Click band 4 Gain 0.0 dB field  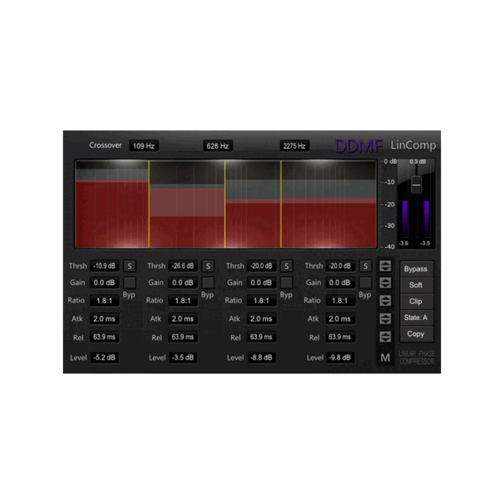tap(340, 283)
